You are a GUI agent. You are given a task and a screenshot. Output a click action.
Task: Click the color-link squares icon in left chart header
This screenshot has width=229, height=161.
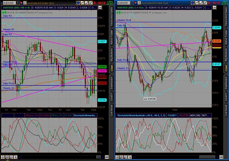click(x=21, y=3)
